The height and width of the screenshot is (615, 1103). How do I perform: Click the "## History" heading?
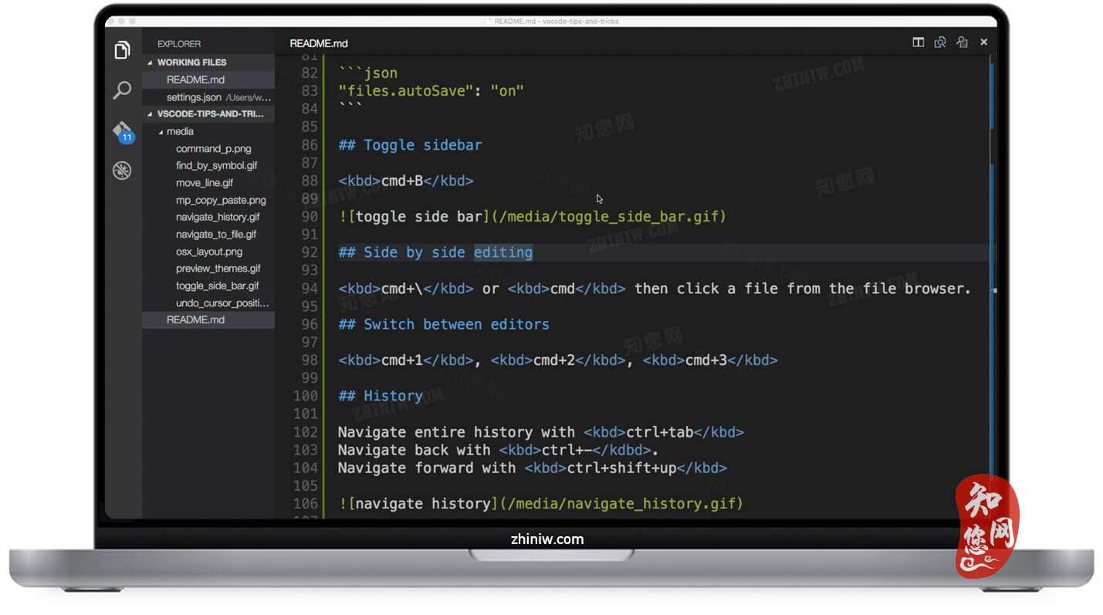381,396
